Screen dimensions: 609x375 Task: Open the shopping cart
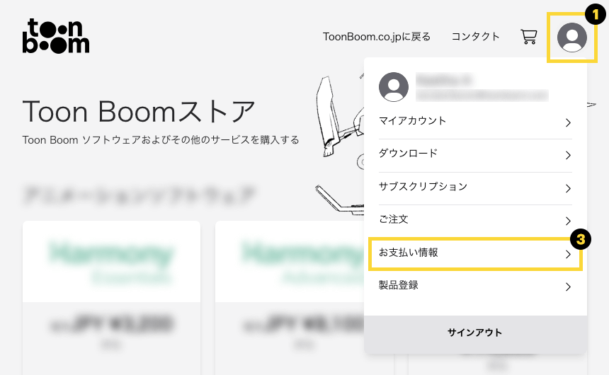(x=528, y=37)
